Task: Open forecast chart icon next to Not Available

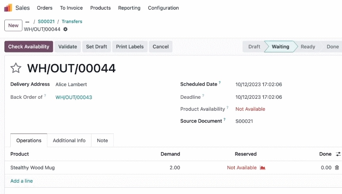Action: tap(263, 168)
